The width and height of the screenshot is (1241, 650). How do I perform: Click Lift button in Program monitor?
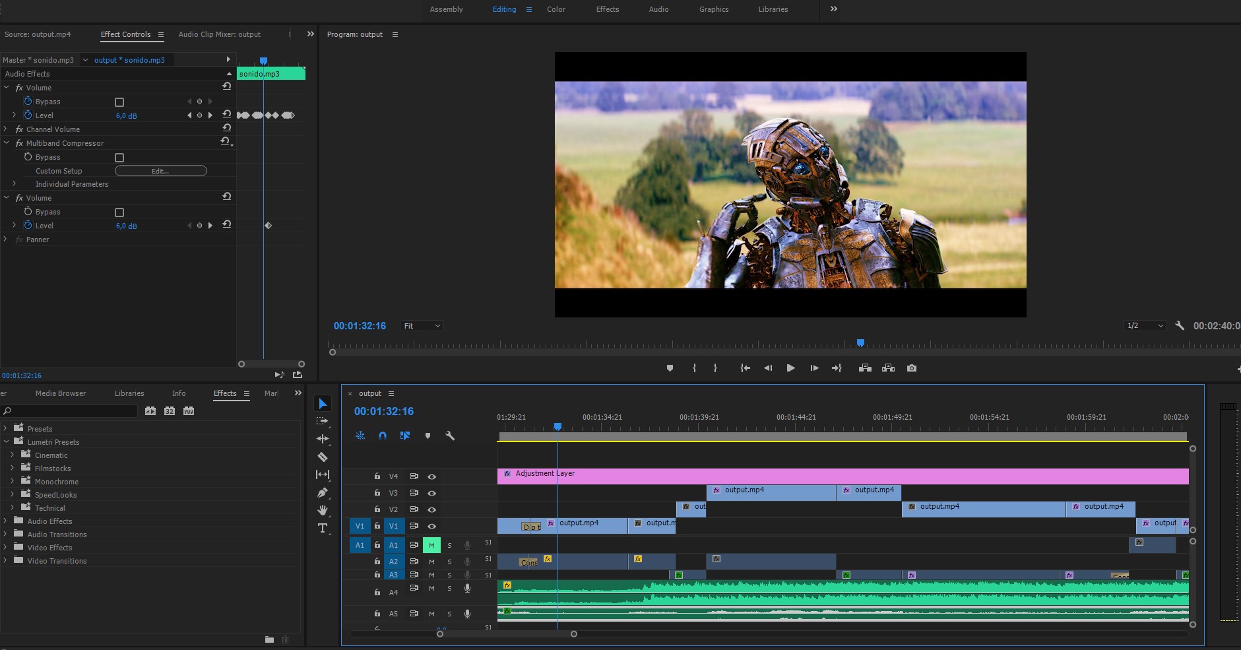pos(865,368)
